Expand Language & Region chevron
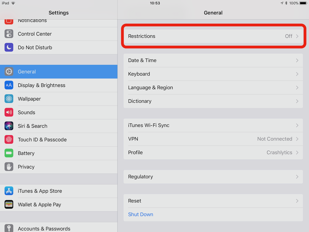This screenshot has height=232, width=309. (x=297, y=88)
